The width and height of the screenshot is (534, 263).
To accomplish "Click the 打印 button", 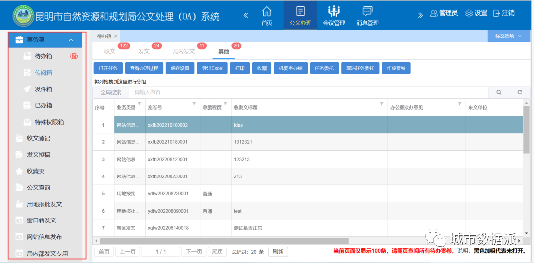I will pos(240,68).
